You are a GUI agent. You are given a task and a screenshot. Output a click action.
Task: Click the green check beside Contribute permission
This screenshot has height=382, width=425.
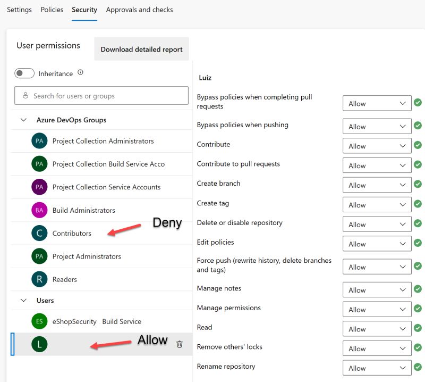point(418,145)
